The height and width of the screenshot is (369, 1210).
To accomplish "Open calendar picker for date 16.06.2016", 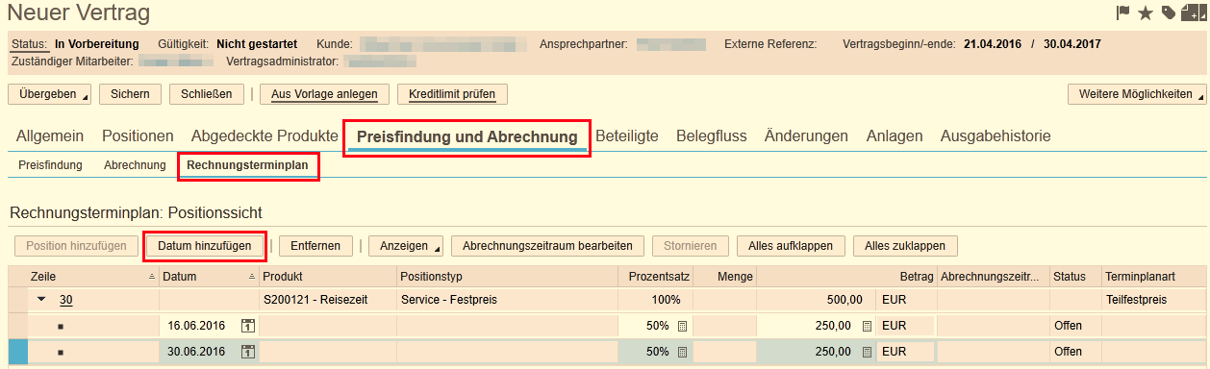I will point(247,326).
